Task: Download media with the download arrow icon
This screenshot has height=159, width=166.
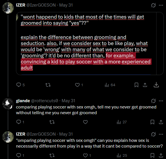Action: tap(156, 85)
